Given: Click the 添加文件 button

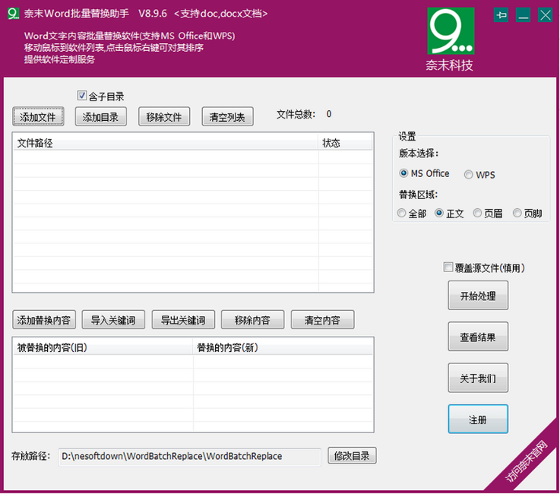Looking at the screenshot, I should click(38, 116).
